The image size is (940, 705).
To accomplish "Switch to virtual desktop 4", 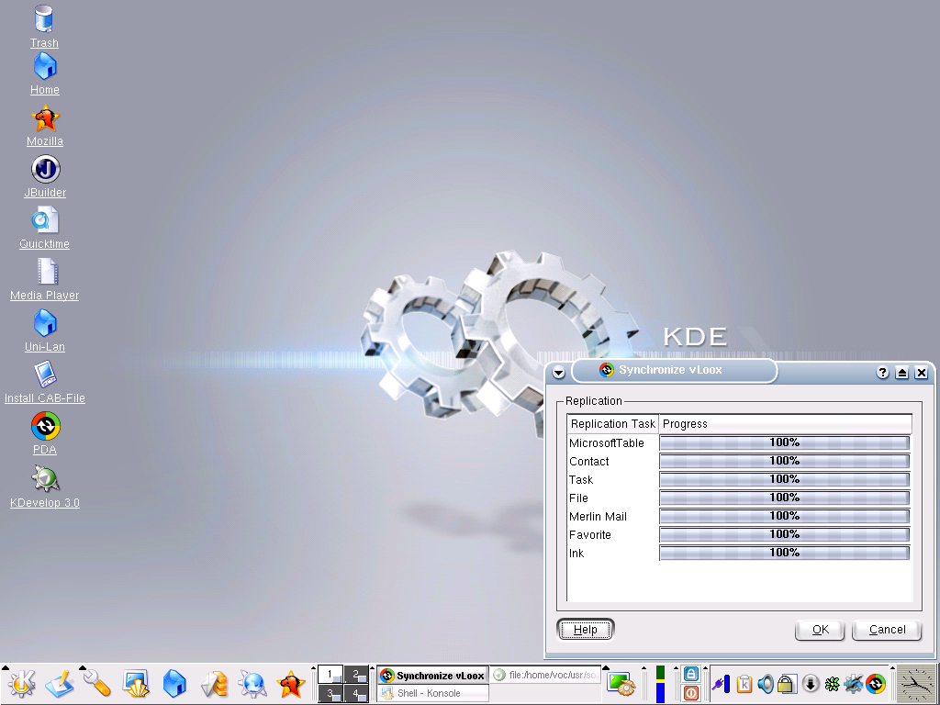I will [356, 694].
